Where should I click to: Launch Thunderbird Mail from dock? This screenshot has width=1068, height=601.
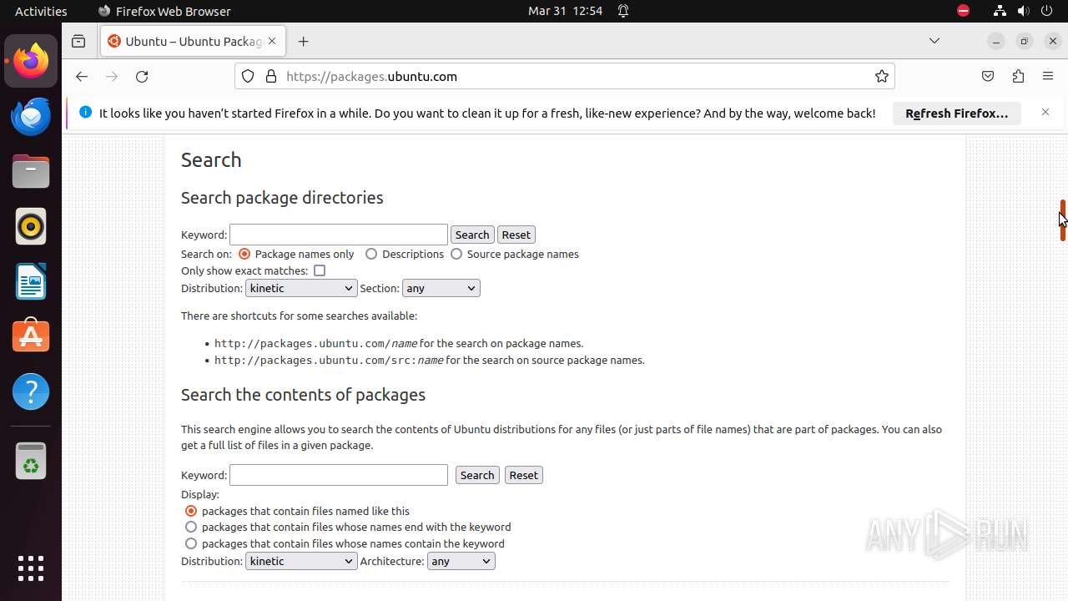click(x=31, y=116)
